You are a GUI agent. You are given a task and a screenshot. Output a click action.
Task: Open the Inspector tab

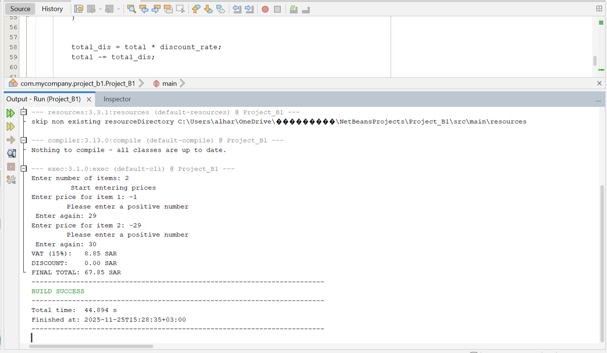pos(117,99)
